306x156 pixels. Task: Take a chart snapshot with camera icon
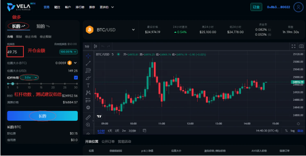301,46
